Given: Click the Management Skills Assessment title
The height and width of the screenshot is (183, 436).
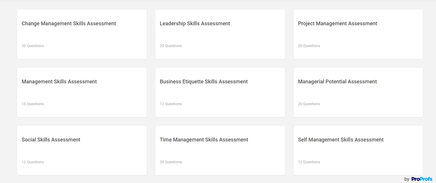Looking at the screenshot, I should point(59,82).
